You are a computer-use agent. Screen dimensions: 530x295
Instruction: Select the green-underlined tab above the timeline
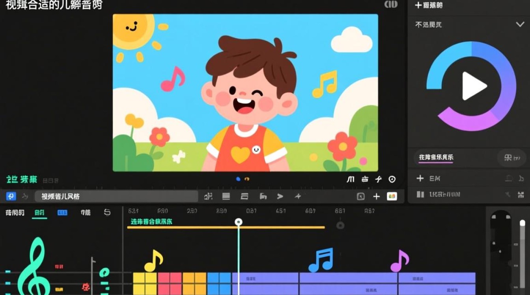tap(39, 213)
